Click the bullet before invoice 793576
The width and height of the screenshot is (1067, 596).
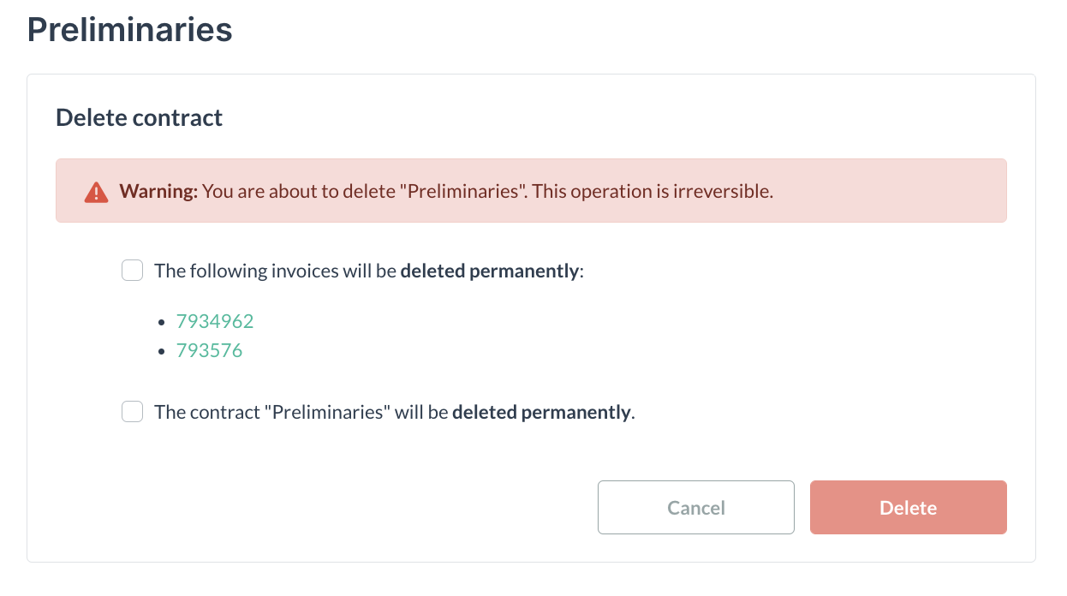[x=162, y=351]
